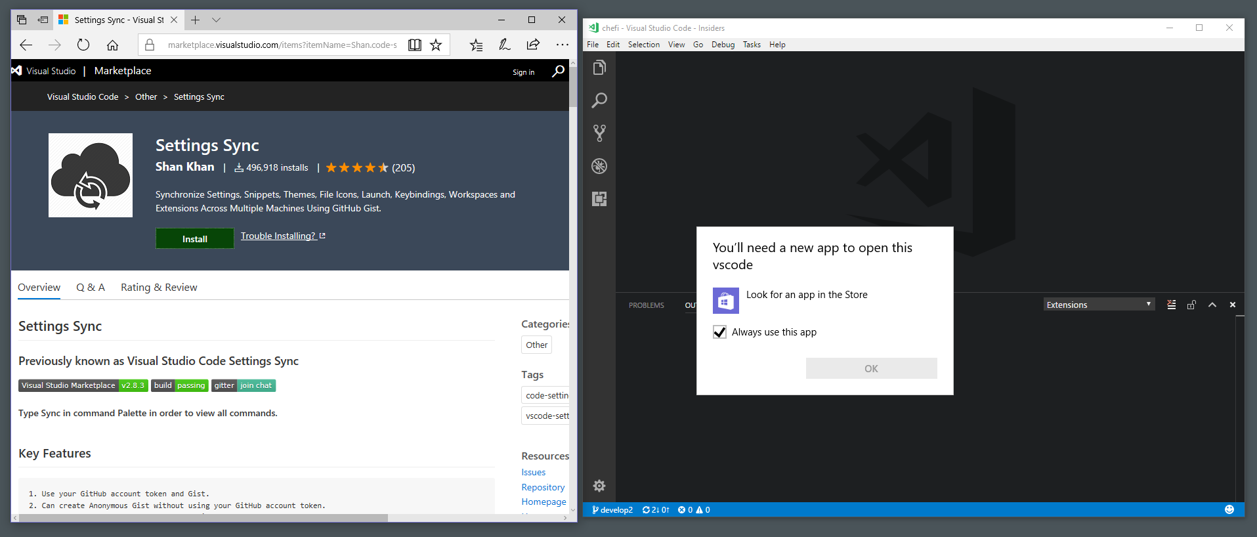Click OK in the new app dialog

click(871, 368)
